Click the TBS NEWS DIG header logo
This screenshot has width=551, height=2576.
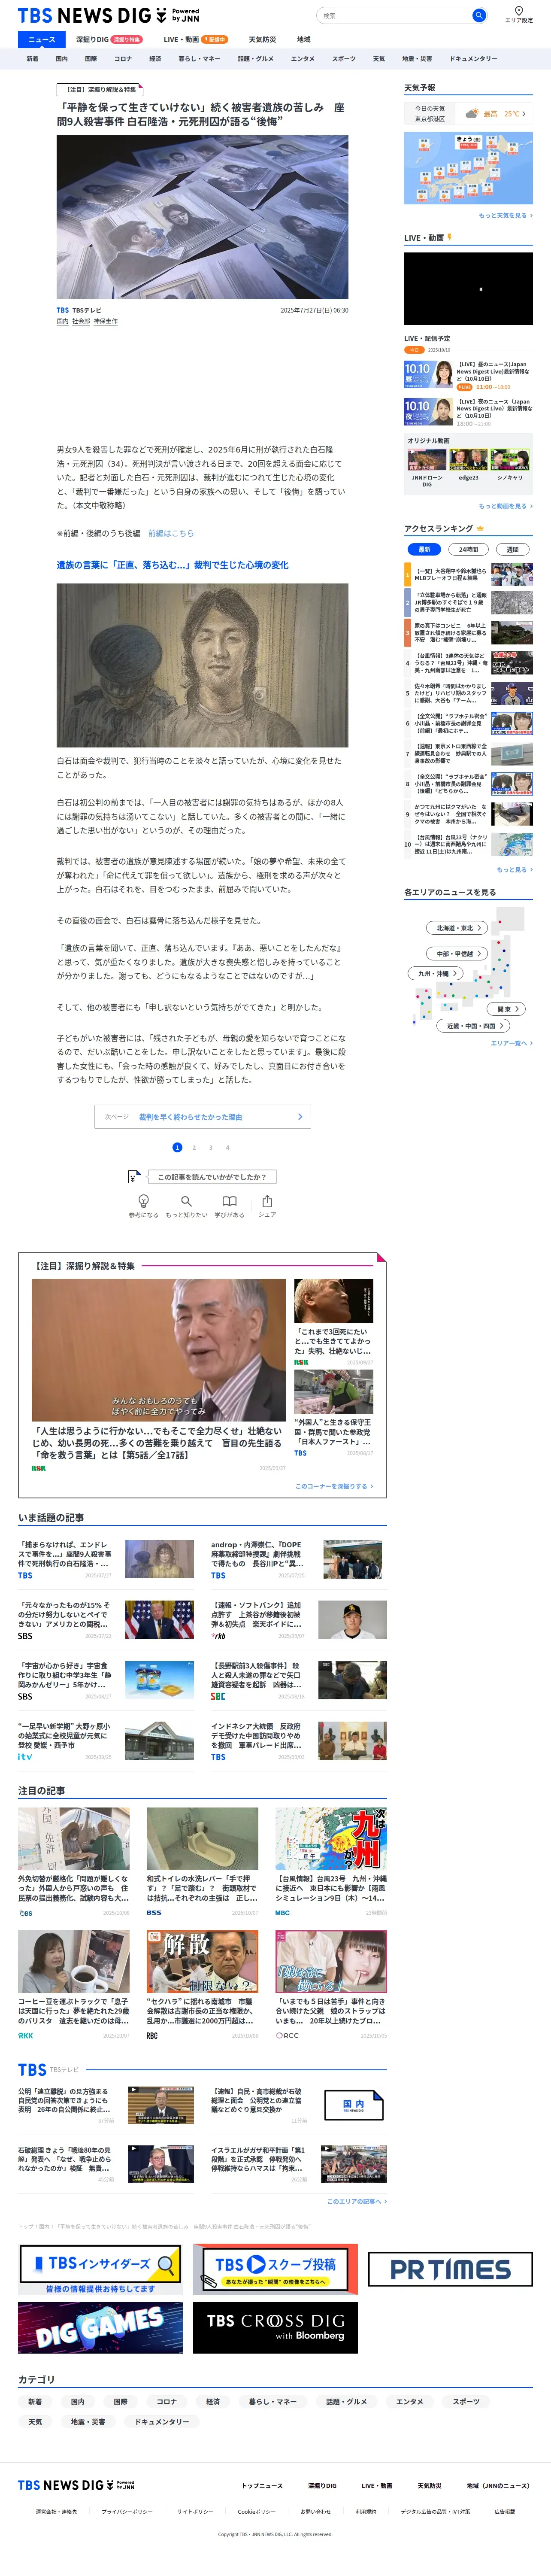click(109, 15)
